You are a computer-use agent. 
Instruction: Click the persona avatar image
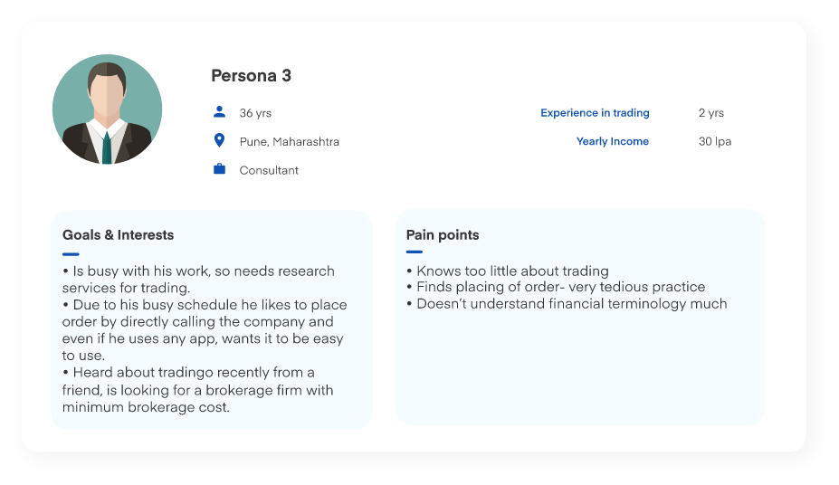(108, 109)
